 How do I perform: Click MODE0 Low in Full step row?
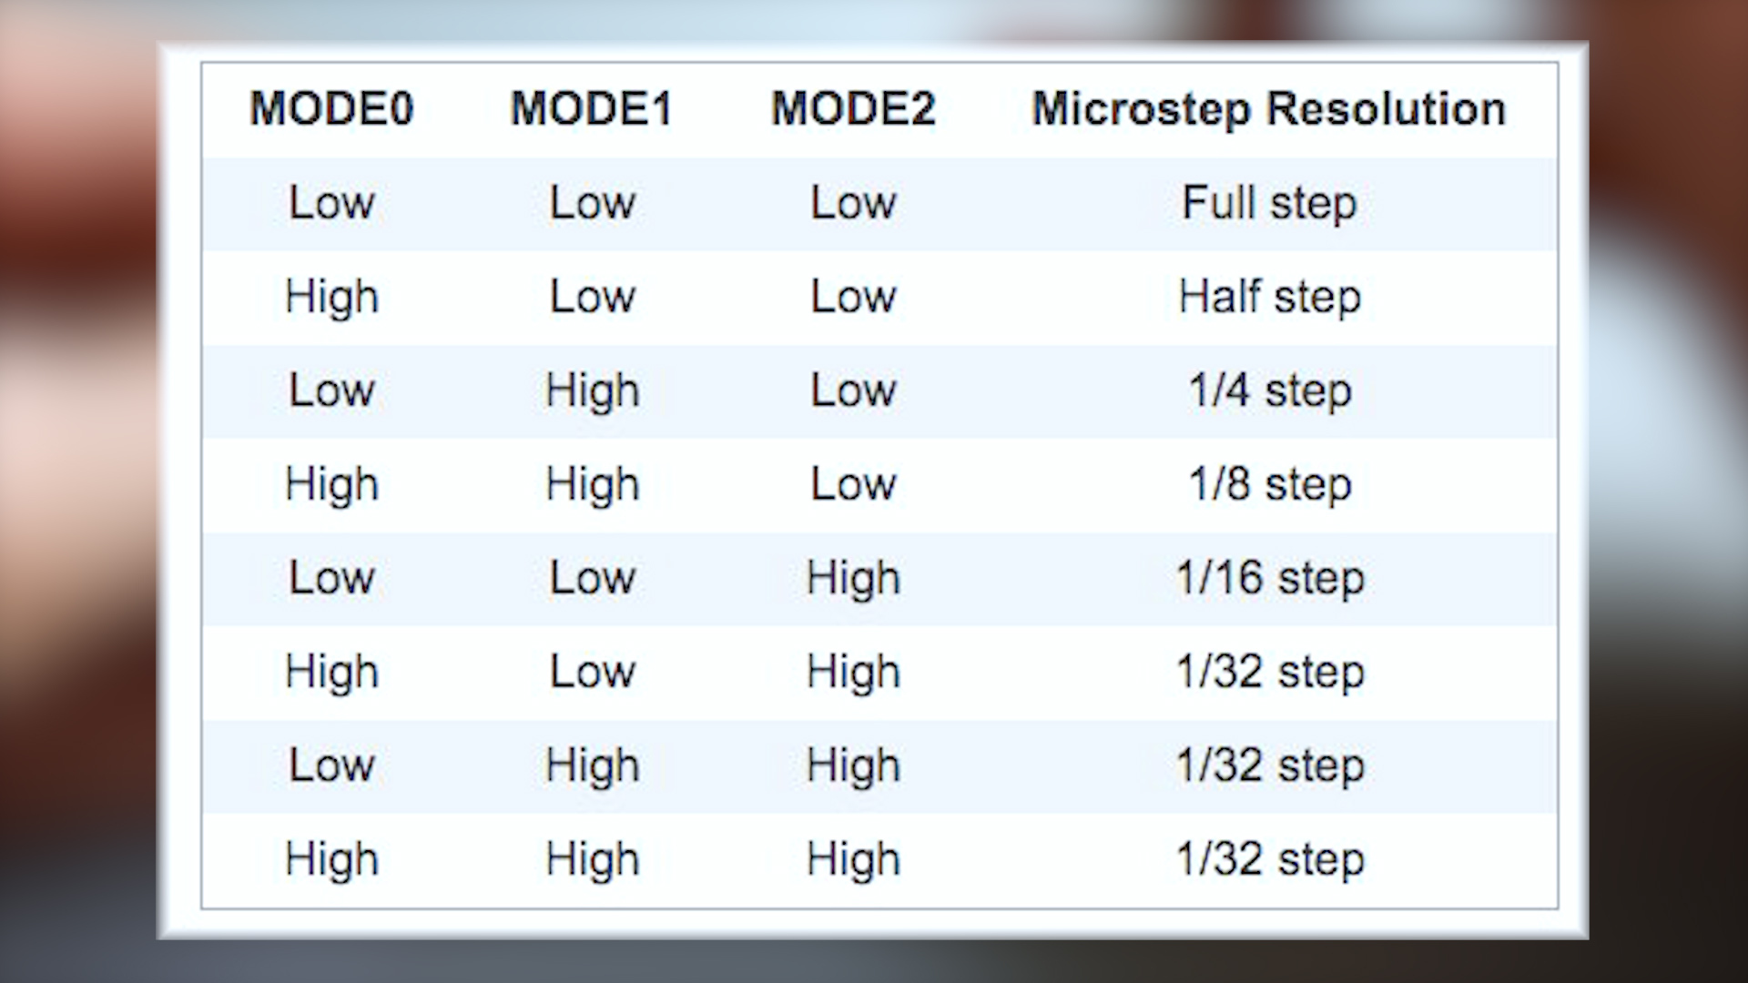coord(331,203)
